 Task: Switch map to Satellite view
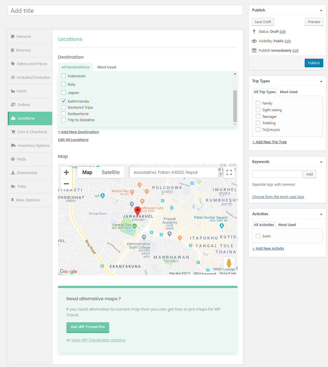coord(111,172)
